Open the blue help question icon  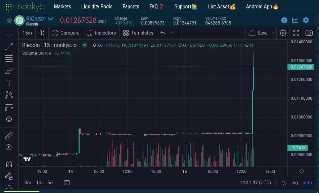(x=284, y=20)
